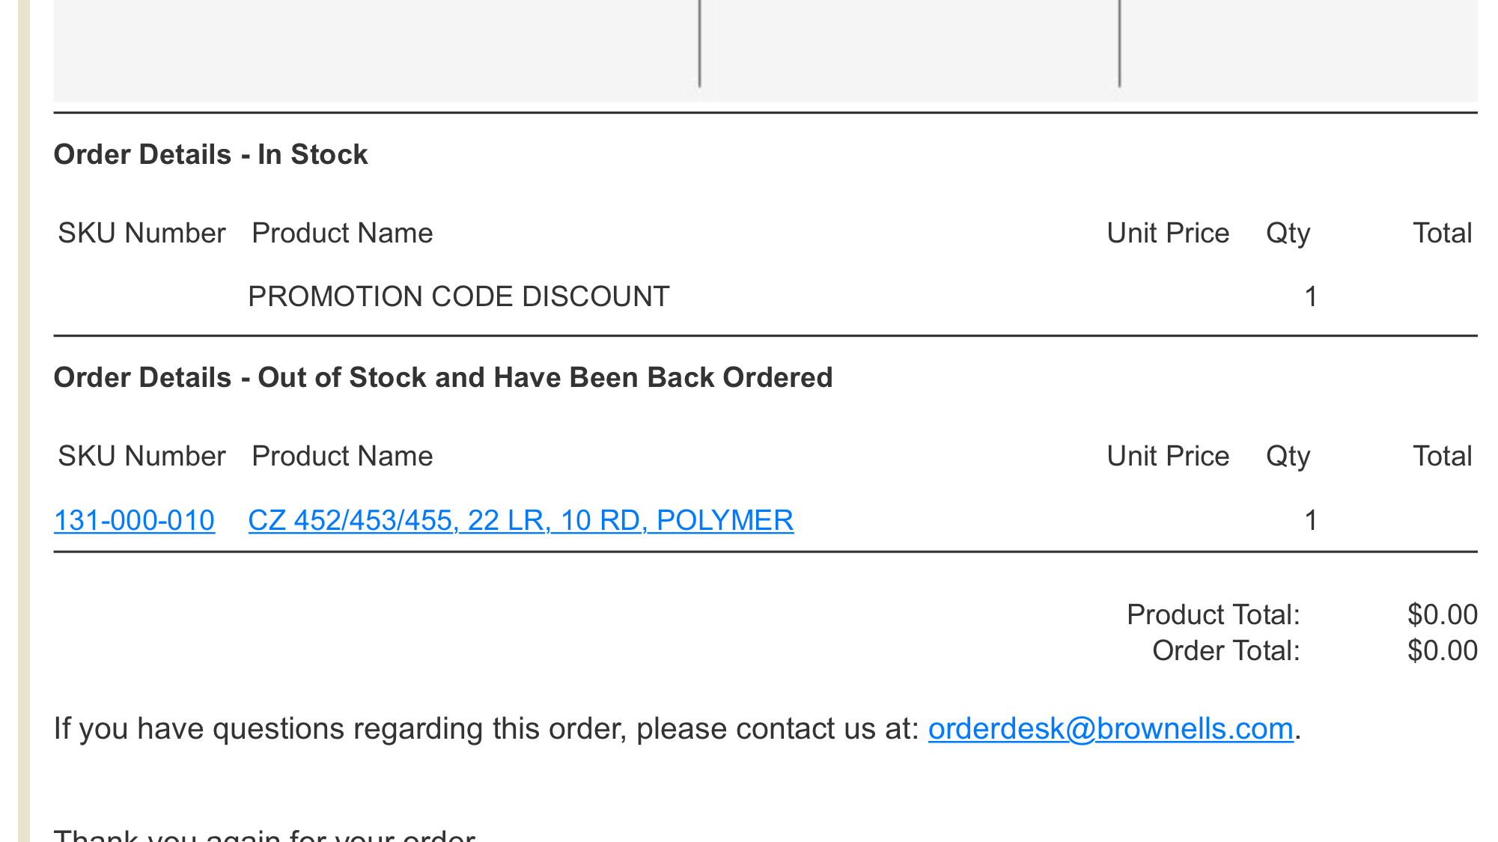The width and height of the screenshot is (1498, 842).
Task: Click the Order Details - In Stock heading
Action: (210, 154)
